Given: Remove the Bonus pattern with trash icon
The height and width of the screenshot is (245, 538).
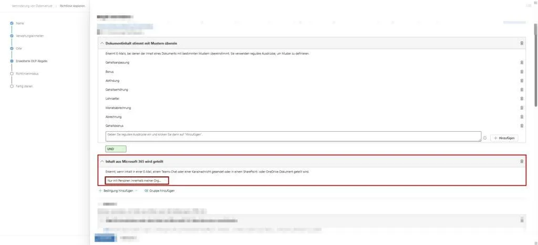Looking at the screenshot, I should point(522,72).
